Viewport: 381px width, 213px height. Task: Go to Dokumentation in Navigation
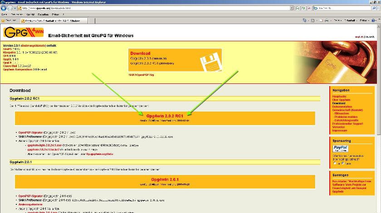342,106
